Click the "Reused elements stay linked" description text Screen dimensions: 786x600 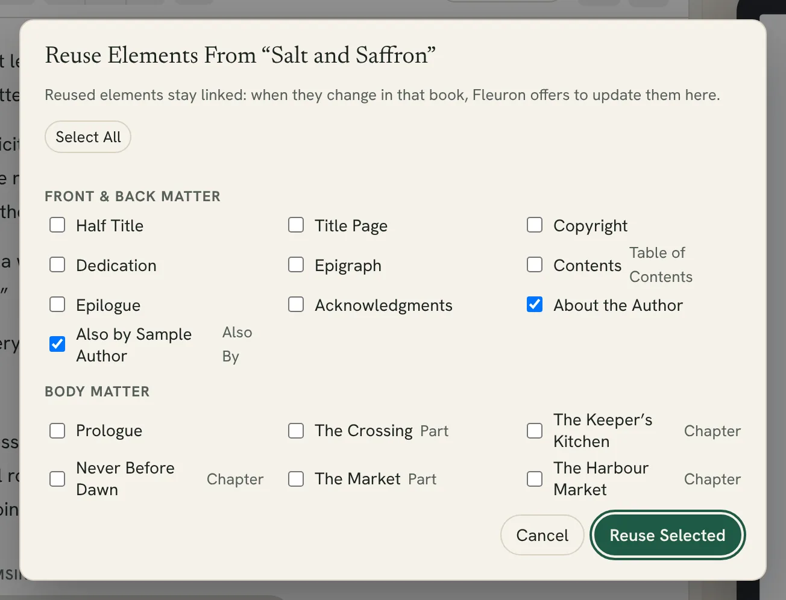click(382, 95)
